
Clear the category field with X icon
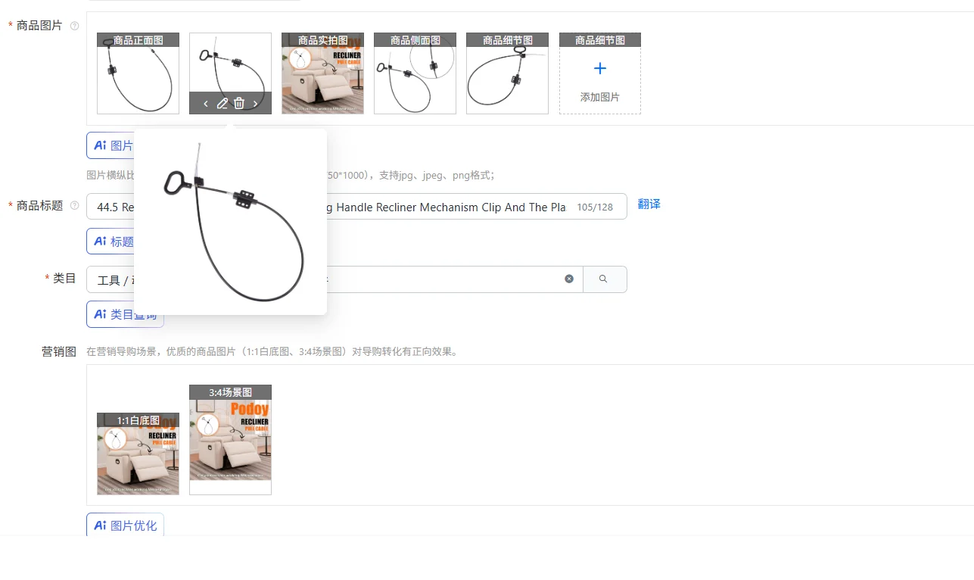click(x=569, y=279)
